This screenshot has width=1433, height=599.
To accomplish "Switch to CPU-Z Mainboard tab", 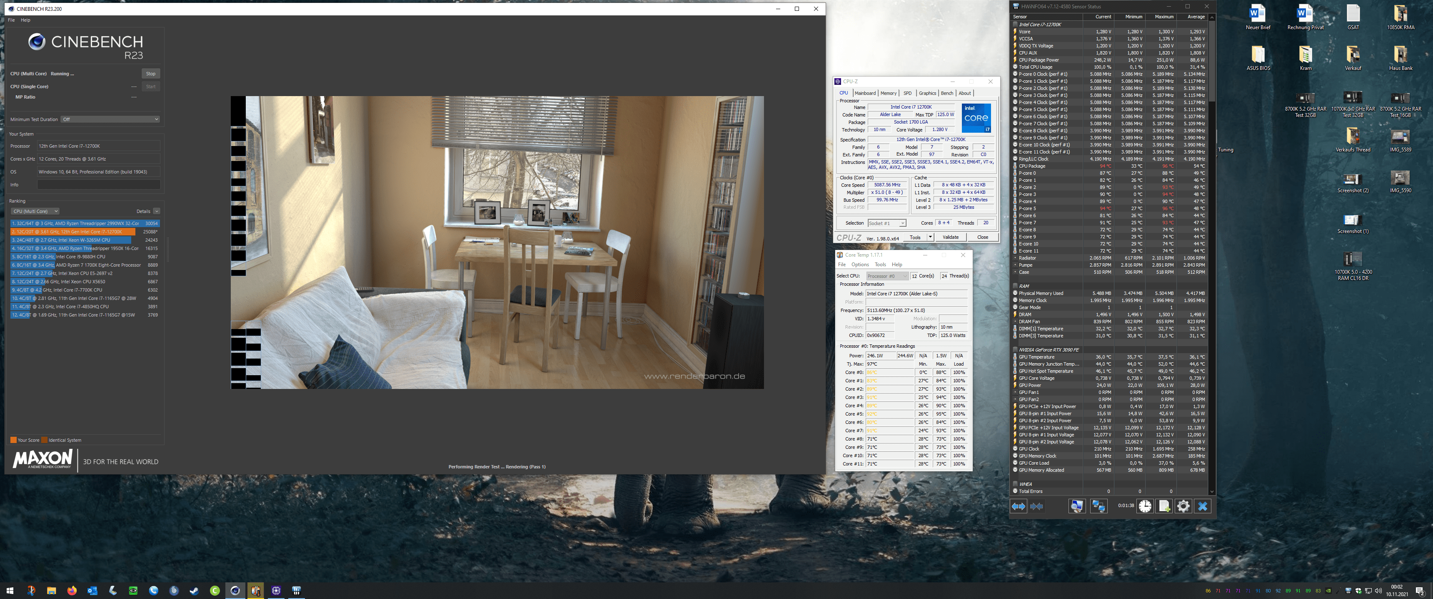I will 865,93.
